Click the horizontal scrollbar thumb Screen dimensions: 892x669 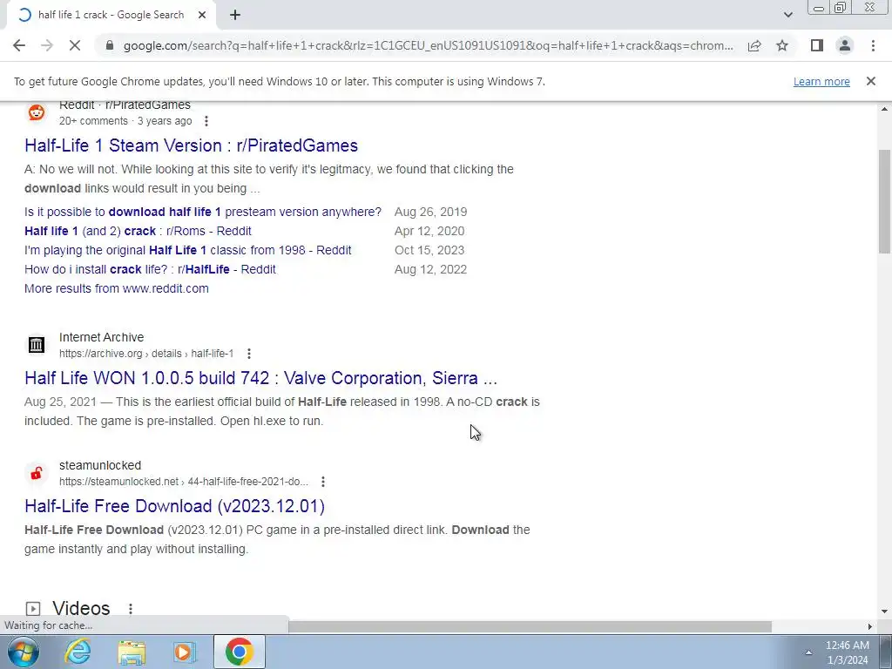[x=530, y=626]
